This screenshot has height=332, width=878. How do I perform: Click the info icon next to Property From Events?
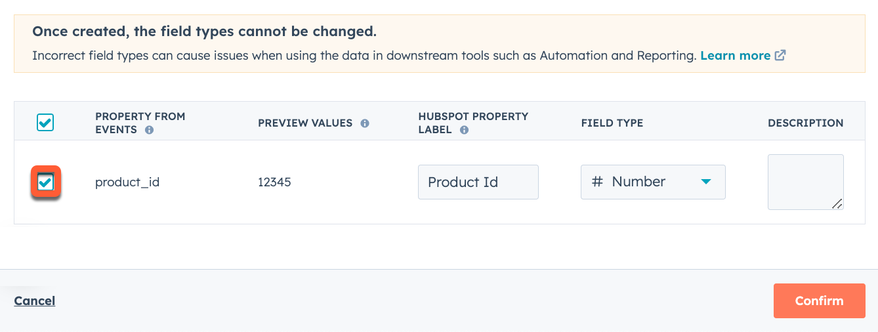click(x=149, y=130)
